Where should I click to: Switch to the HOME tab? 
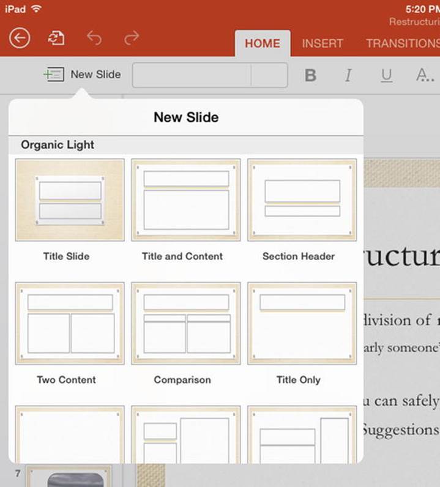coord(263,43)
